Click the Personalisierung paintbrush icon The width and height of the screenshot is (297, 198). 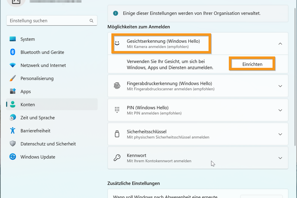pyautogui.click(x=13, y=79)
